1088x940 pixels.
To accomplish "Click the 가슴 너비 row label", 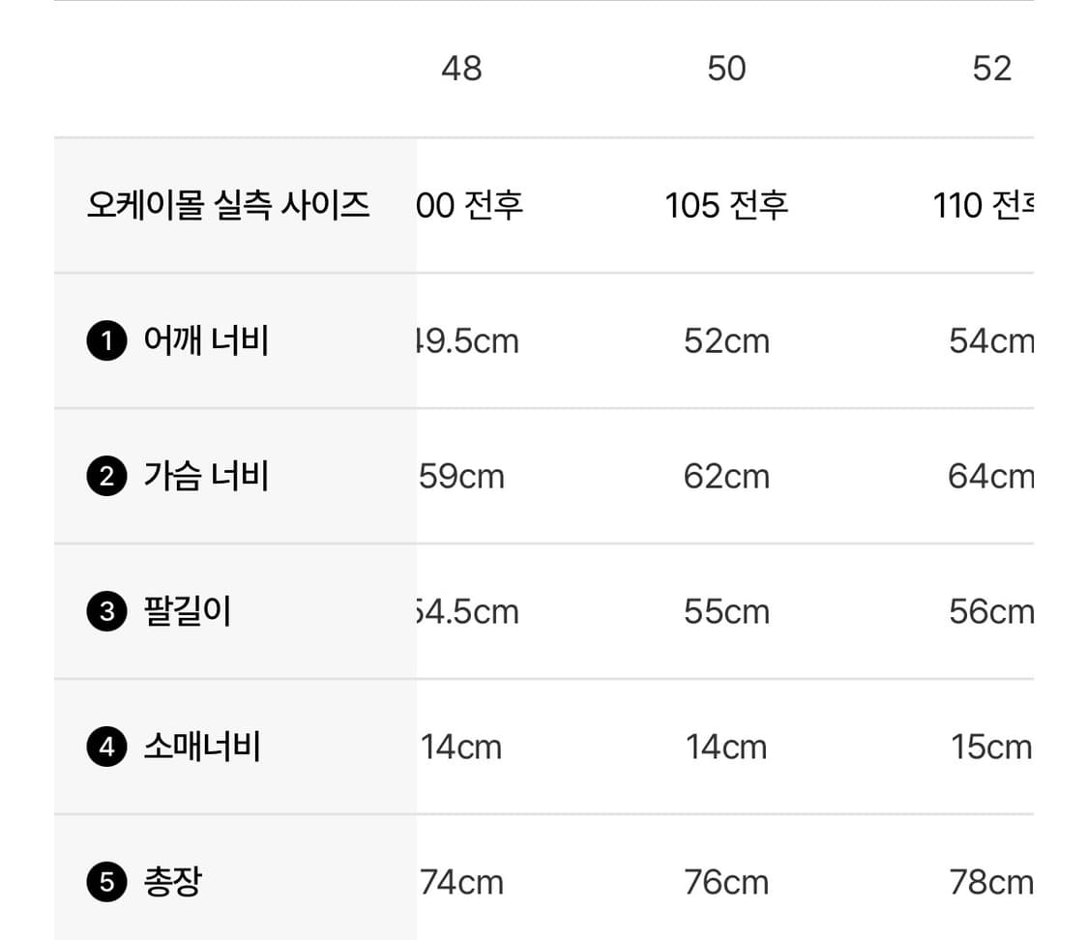I will point(206,477).
